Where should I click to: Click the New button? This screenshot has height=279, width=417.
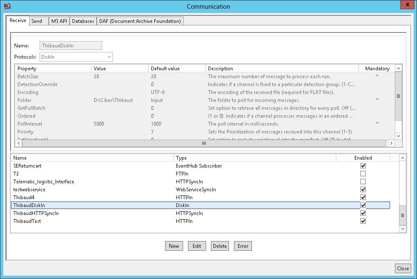(x=174, y=246)
